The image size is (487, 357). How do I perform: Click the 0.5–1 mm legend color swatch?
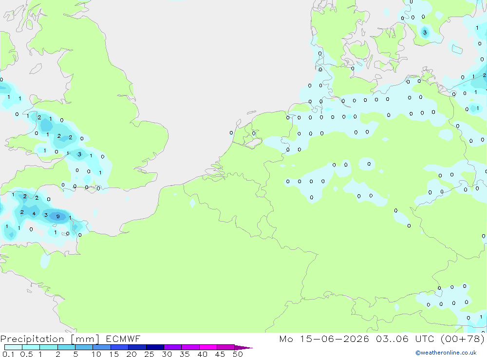pyautogui.click(x=31, y=347)
